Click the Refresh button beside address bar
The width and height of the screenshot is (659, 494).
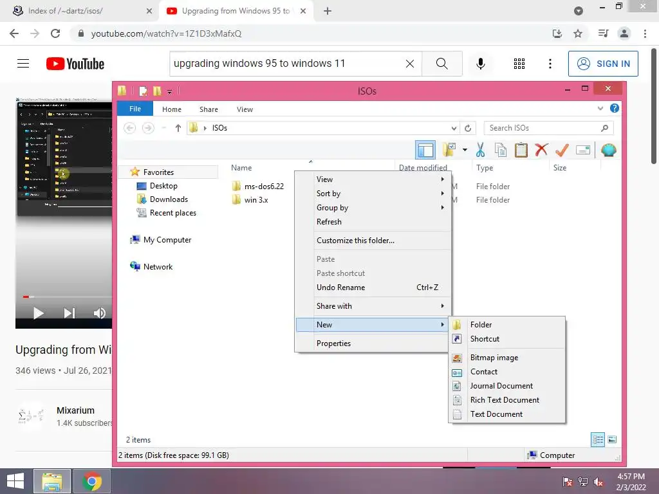(x=468, y=128)
